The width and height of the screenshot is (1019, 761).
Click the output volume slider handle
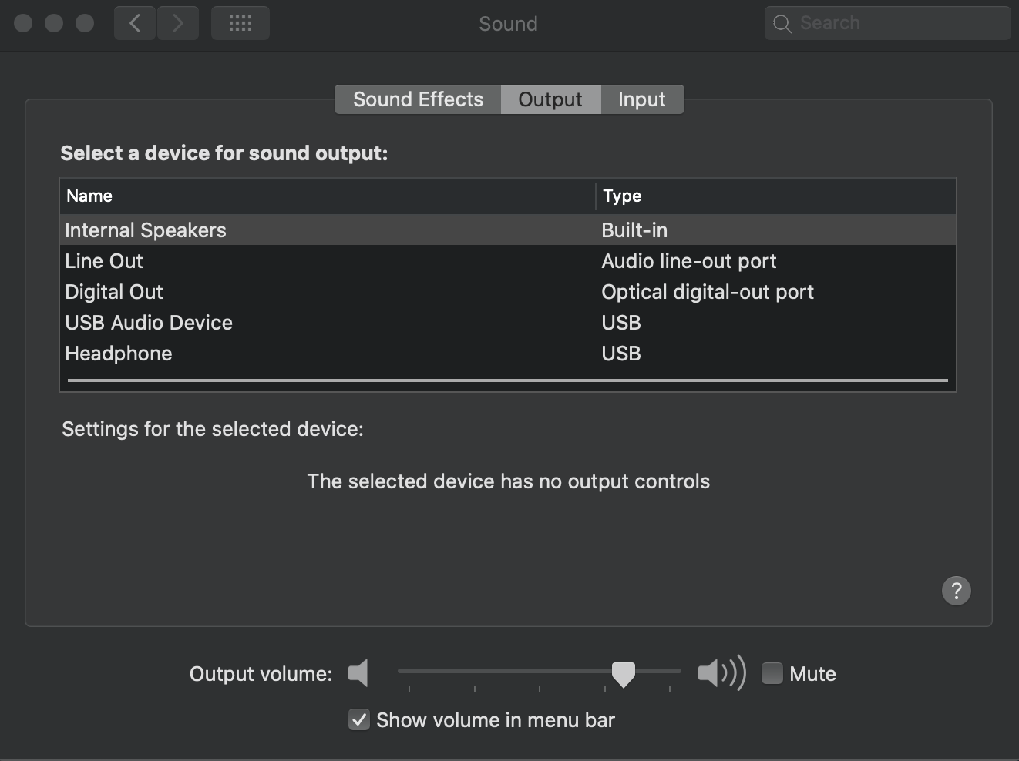(623, 674)
